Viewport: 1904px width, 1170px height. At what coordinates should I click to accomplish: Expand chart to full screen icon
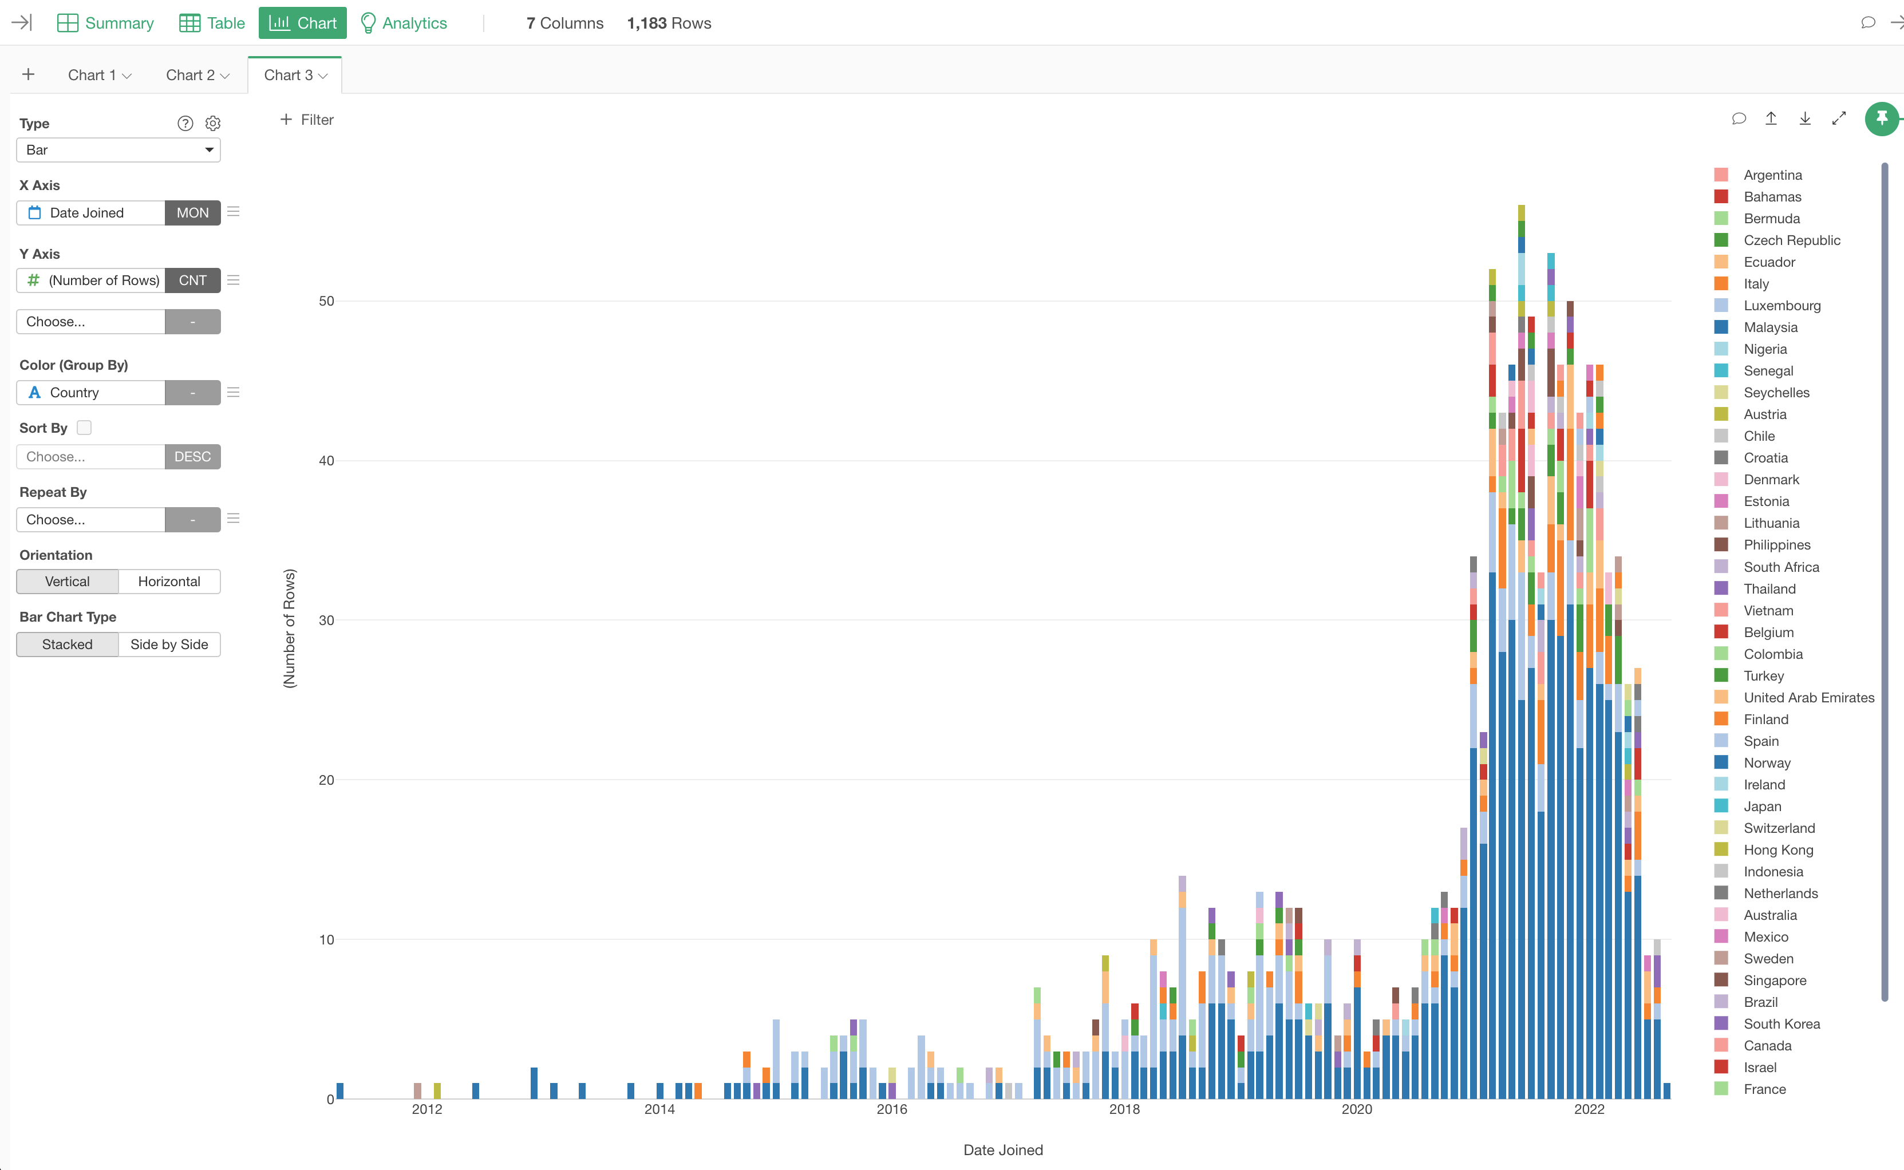(1839, 117)
